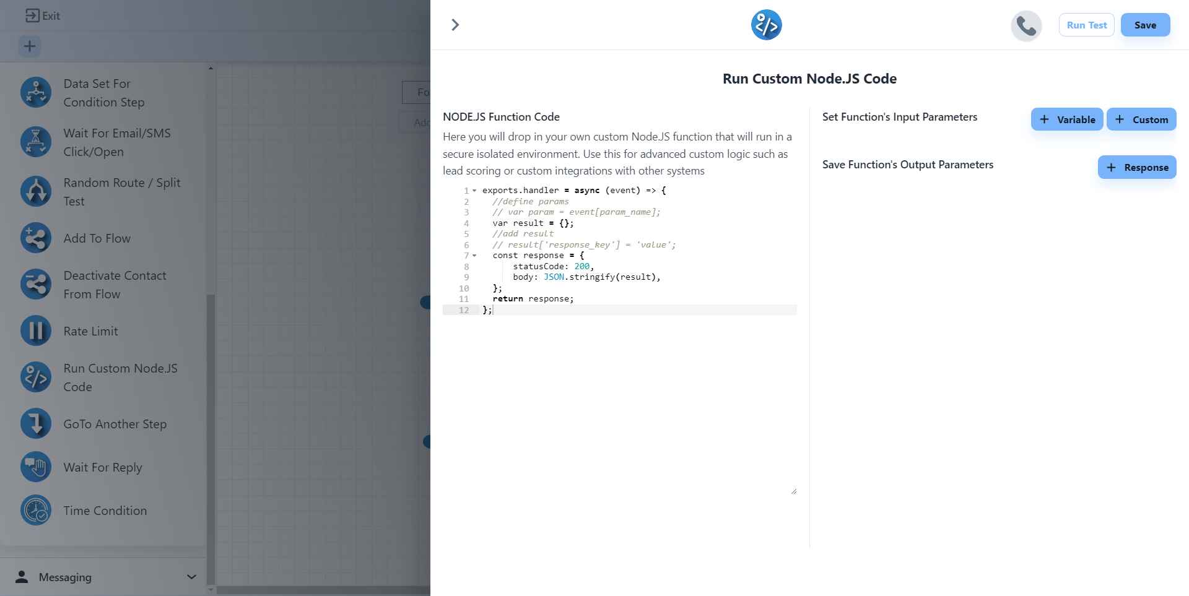Add a Variable input parameter
The width and height of the screenshot is (1189, 596).
pos(1066,119)
